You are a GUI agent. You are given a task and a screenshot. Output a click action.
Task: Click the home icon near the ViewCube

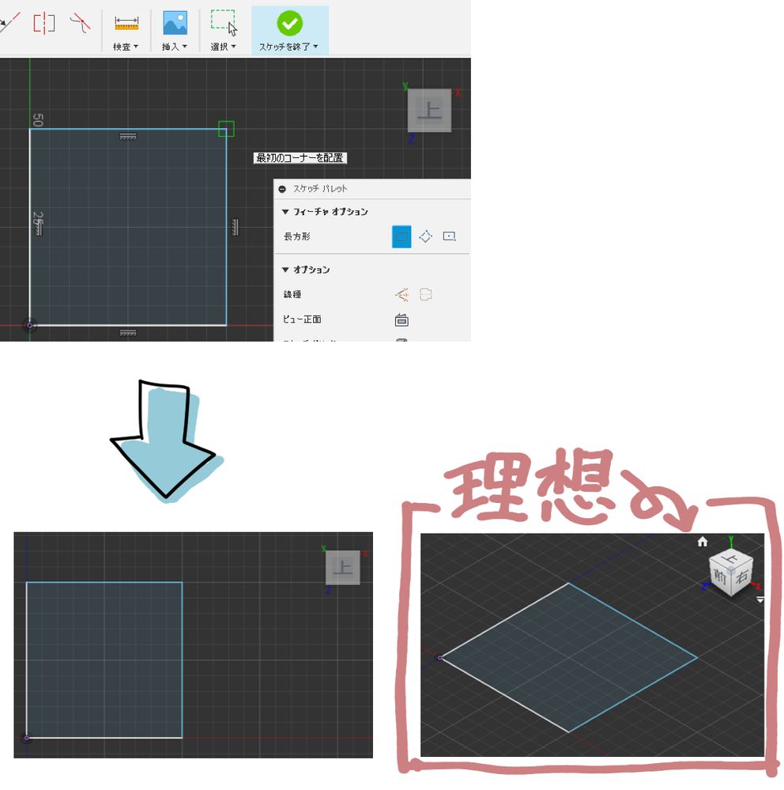tap(702, 542)
